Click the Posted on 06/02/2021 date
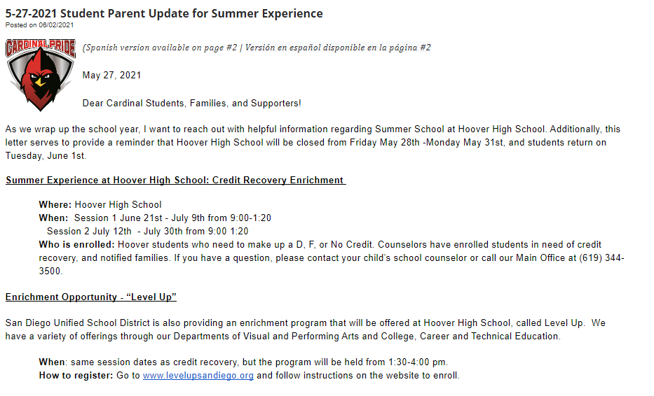The width and height of the screenshot is (654, 396). pyautogui.click(x=39, y=25)
